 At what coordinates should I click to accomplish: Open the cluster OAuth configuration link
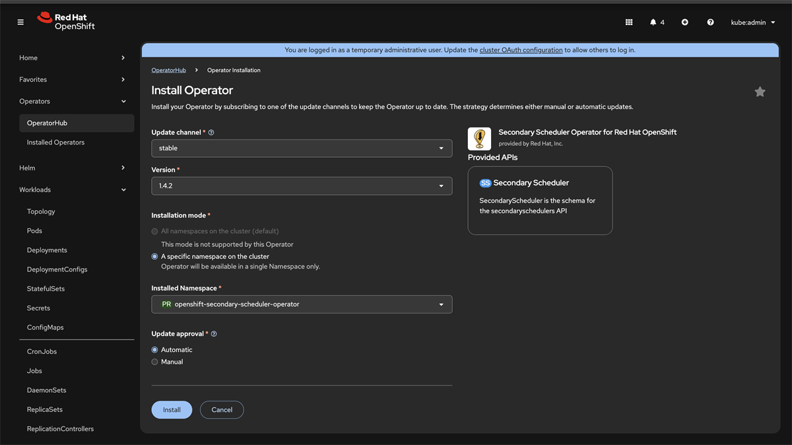521,50
